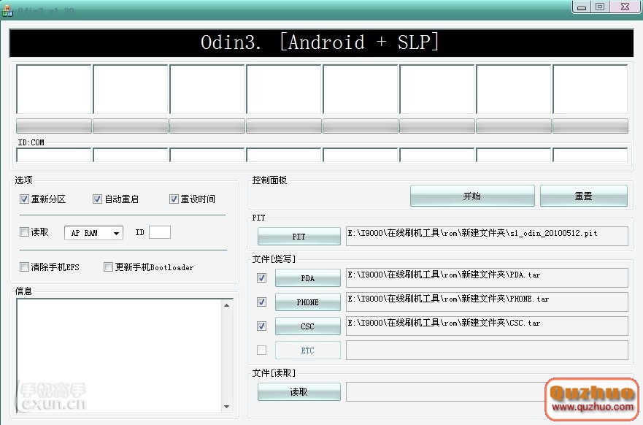Open the AP RAM dropdown

(x=93, y=233)
